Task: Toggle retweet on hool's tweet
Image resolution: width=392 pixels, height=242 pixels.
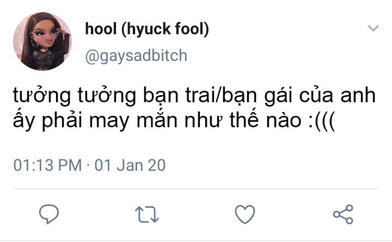Action: [147, 214]
